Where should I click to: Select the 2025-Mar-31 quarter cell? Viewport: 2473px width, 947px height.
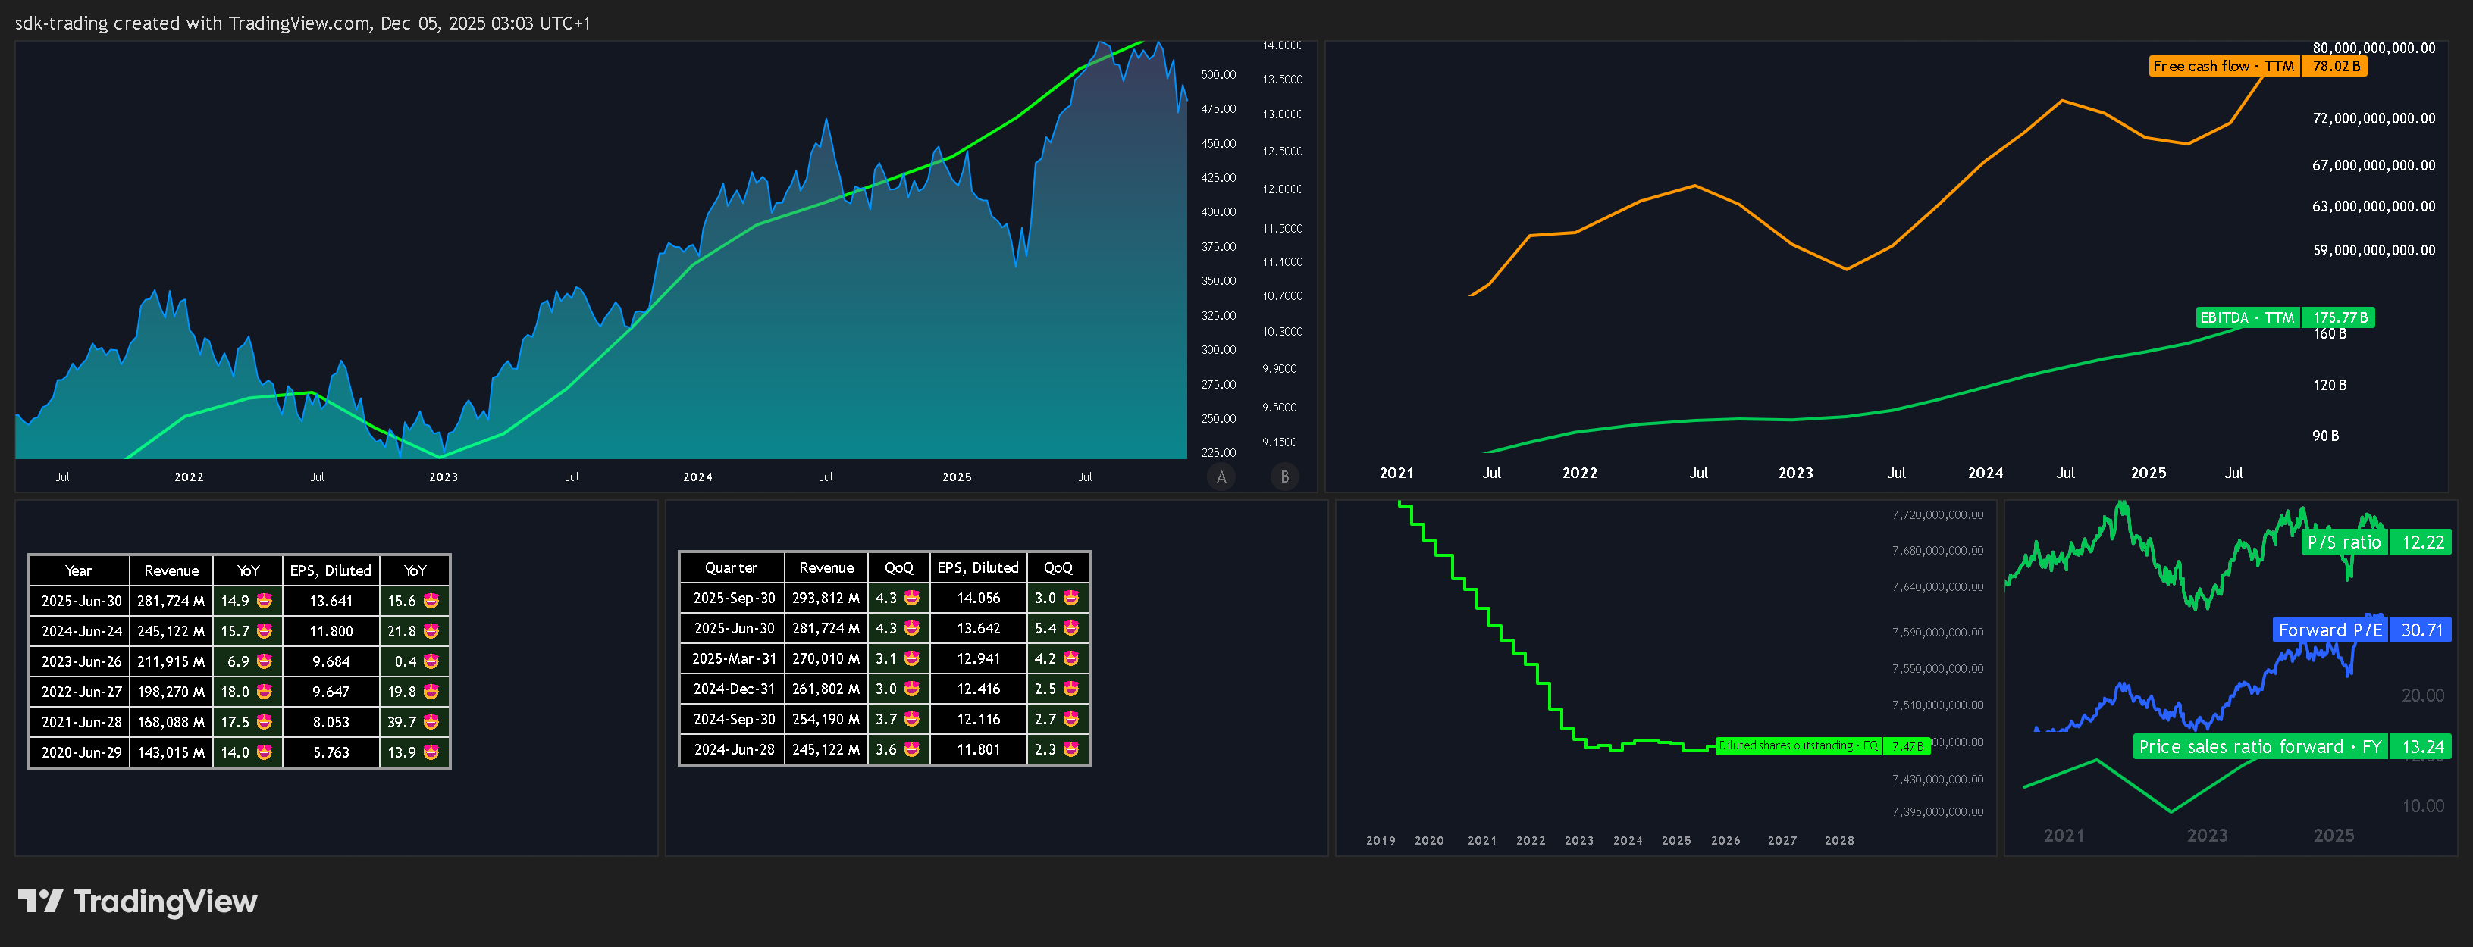733,658
